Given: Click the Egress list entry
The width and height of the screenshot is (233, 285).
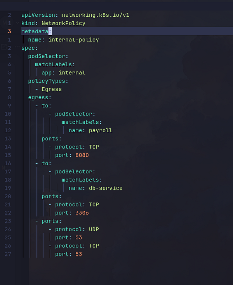Looking at the screenshot, I should [x=52, y=89].
